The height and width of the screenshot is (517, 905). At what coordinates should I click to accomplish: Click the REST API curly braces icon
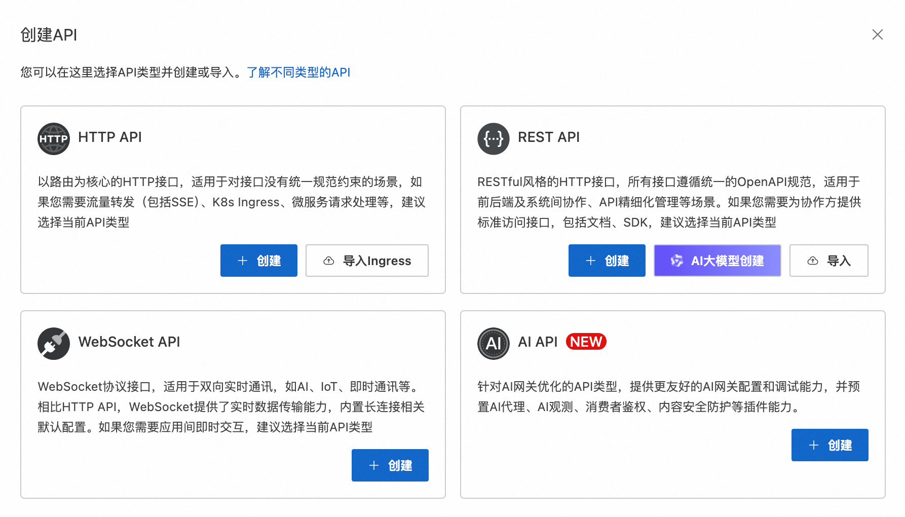[493, 138]
